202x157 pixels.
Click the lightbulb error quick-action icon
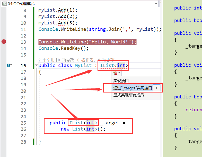(115, 72)
